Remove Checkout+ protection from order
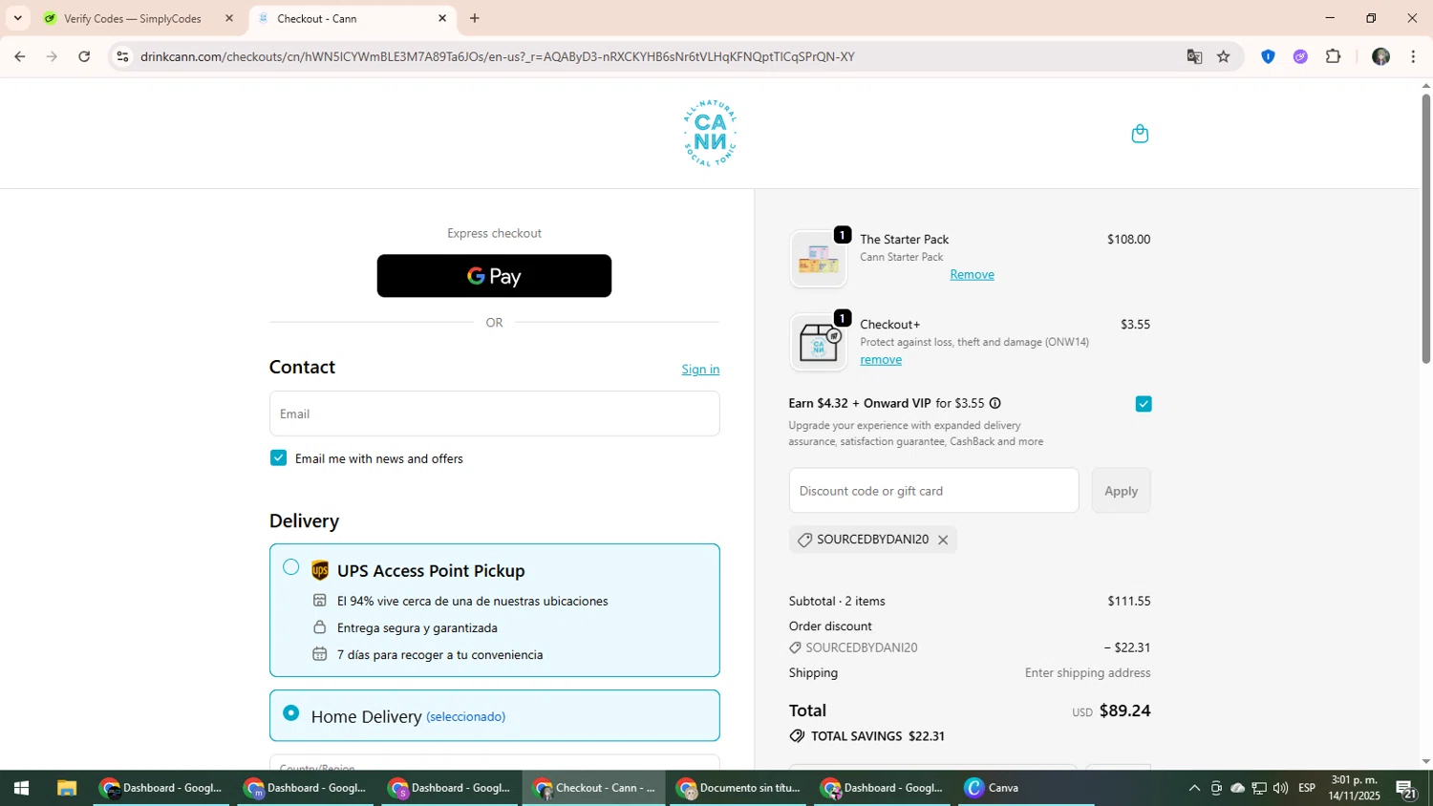This screenshot has width=1433, height=806. [881, 359]
